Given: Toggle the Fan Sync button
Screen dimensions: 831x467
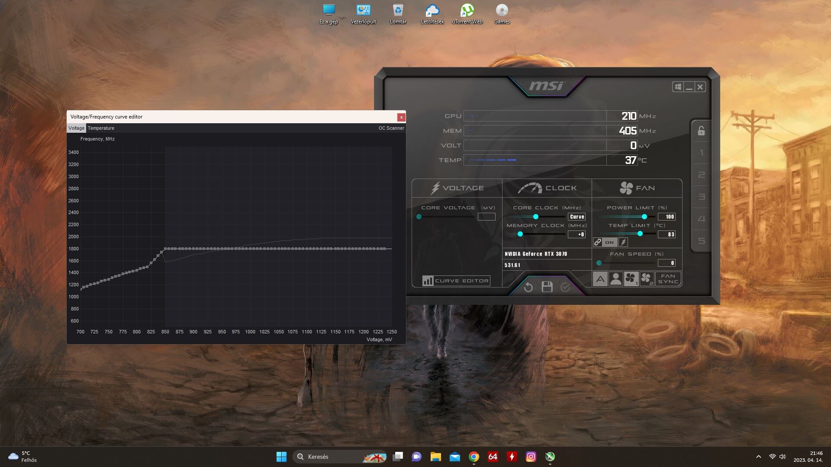Looking at the screenshot, I should pyautogui.click(x=668, y=279).
